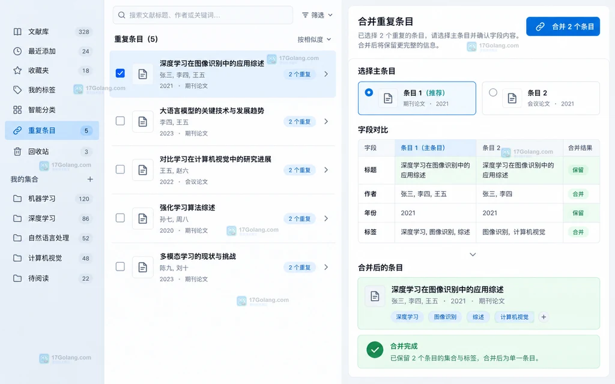Add a new collection with the plus icon

tap(90, 179)
